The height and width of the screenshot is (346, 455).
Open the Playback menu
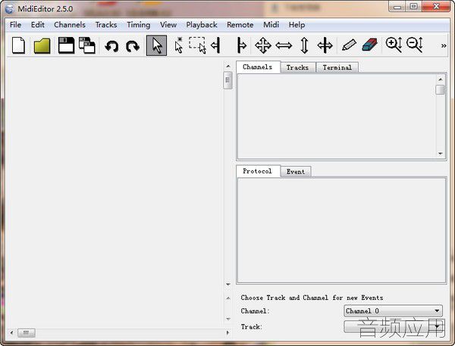coord(202,25)
